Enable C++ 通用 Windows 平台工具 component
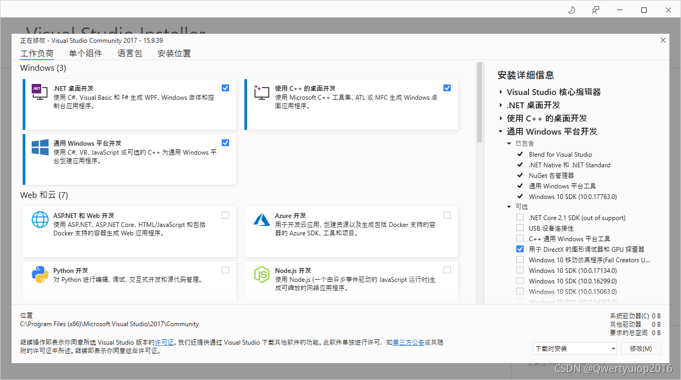 tap(520, 239)
